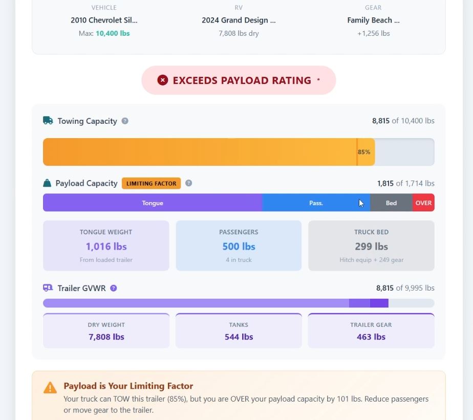Select the blue Pass. bar segment

[x=316, y=203]
